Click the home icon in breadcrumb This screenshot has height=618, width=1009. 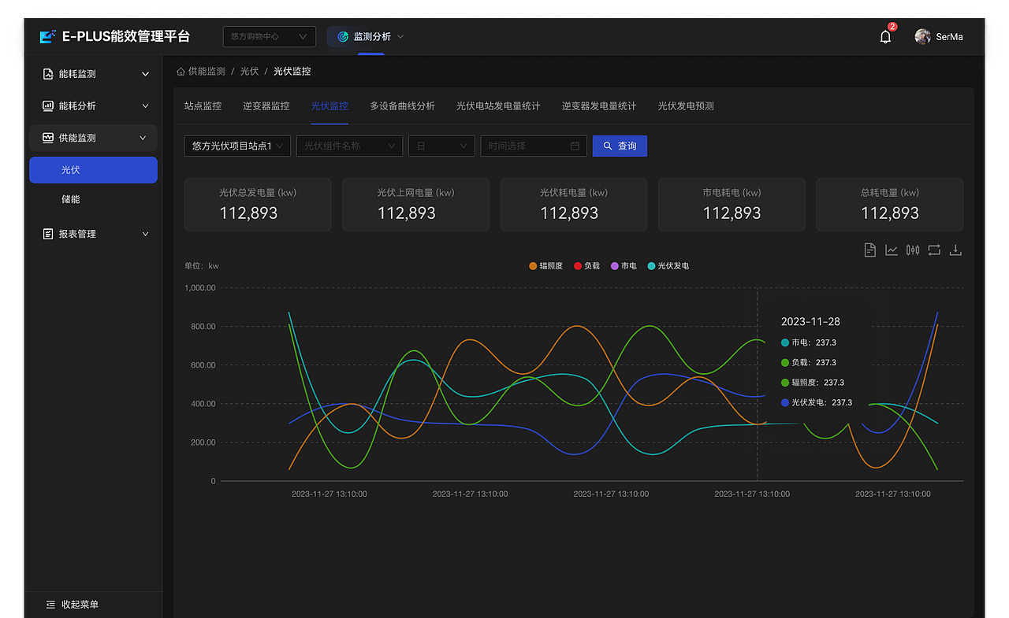pyautogui.click(x=181, y=71)
